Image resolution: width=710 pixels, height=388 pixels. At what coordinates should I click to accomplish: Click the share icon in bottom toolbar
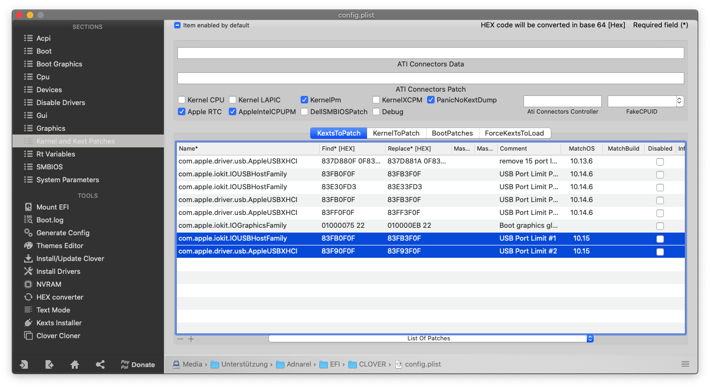click(x=100, y=364)
